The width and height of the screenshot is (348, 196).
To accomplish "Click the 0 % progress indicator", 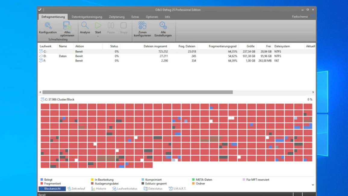I will point(310,99).
